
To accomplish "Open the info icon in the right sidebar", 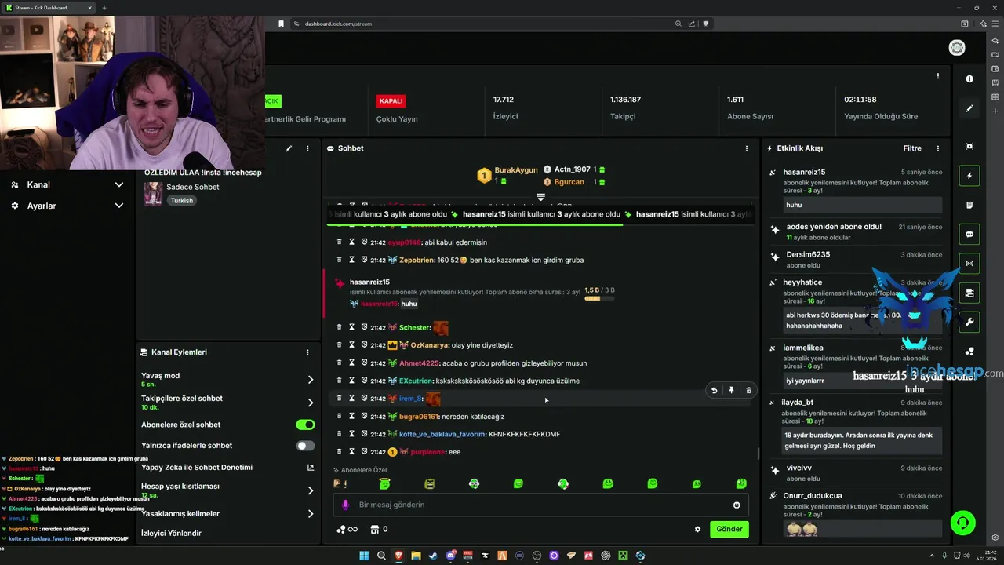I will 969,79.
